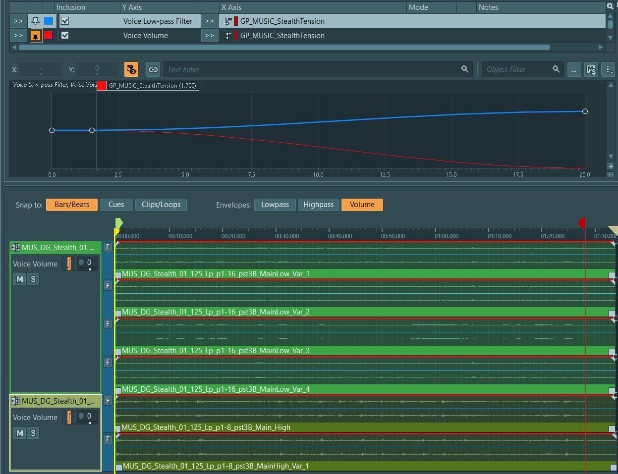Click the Text Filter search magnifier
Image resolution: width=618 pixels, height=474 pixels.
pyautogui.click(x=465, y=69)
